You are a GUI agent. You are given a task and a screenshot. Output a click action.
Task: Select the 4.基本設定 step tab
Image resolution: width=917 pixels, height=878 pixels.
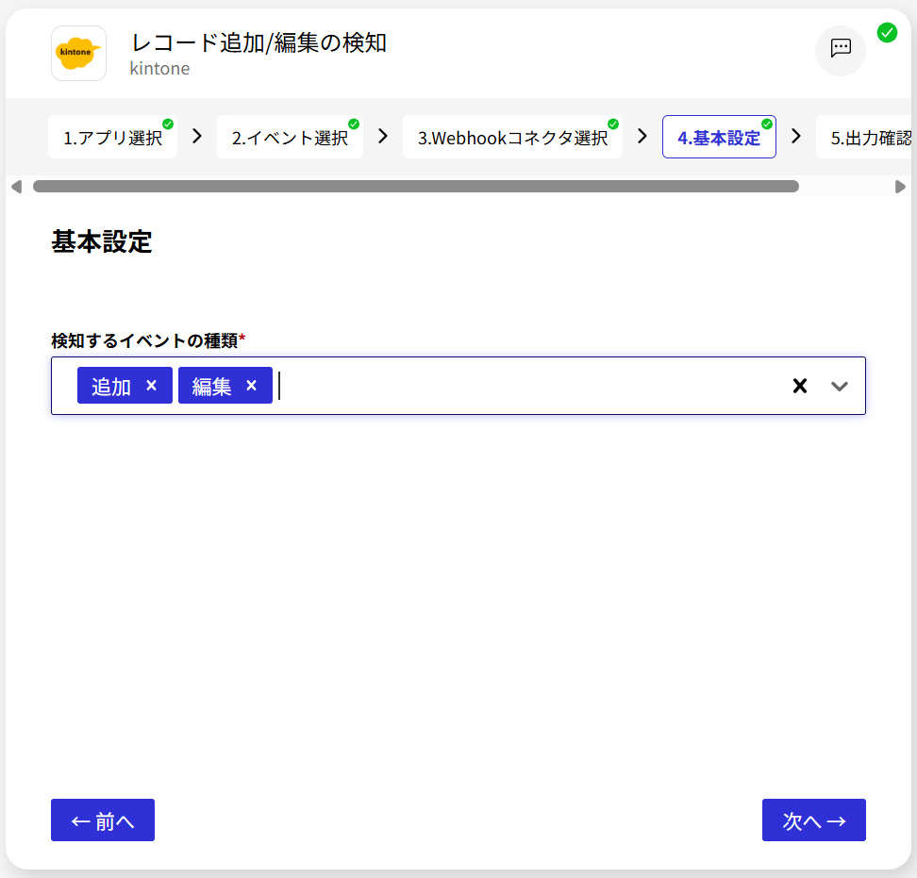[x=719, y=138]
